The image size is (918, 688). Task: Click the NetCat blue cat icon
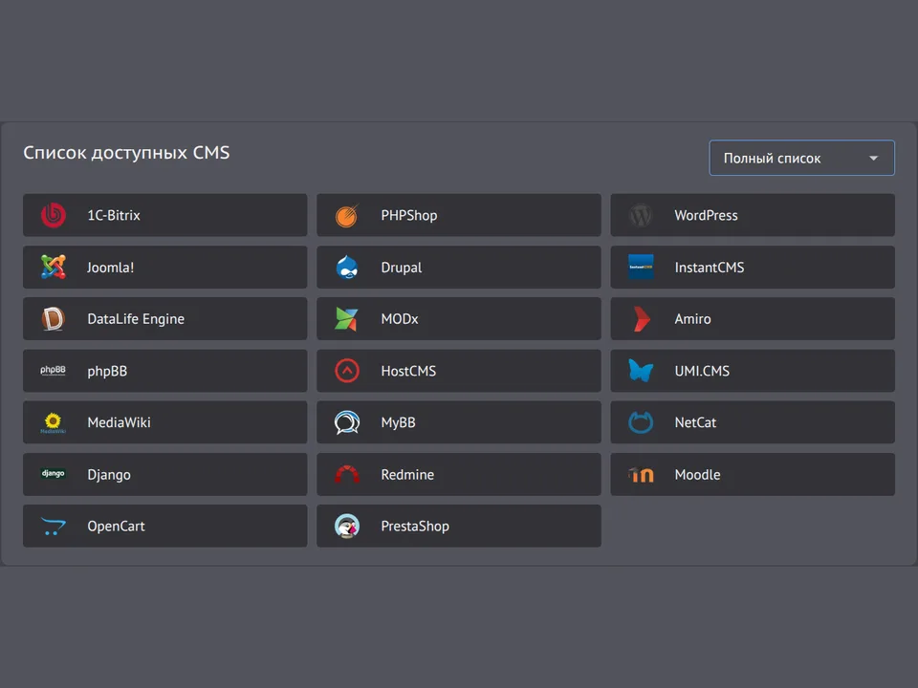(641, 422)
